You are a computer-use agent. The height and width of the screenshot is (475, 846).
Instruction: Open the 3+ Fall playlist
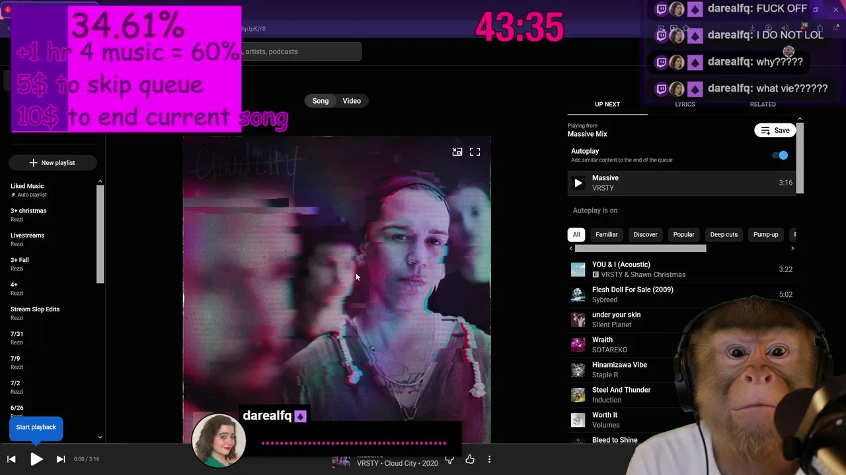pos(19,260)
